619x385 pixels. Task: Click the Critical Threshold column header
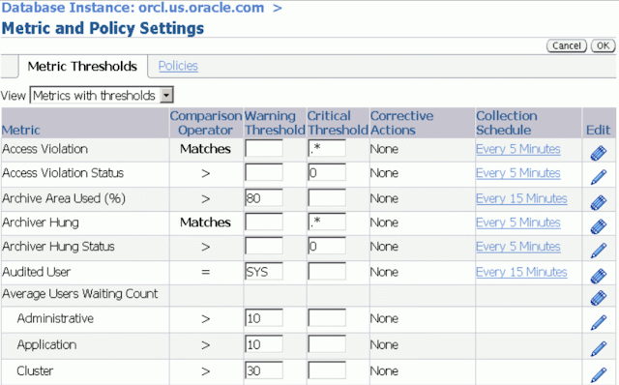(338, 123)
